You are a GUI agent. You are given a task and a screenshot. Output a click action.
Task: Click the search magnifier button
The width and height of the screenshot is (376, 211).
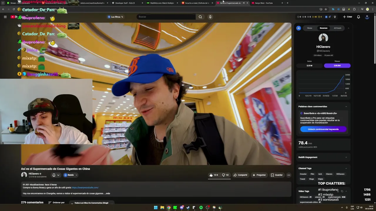(x=200, y=17)
